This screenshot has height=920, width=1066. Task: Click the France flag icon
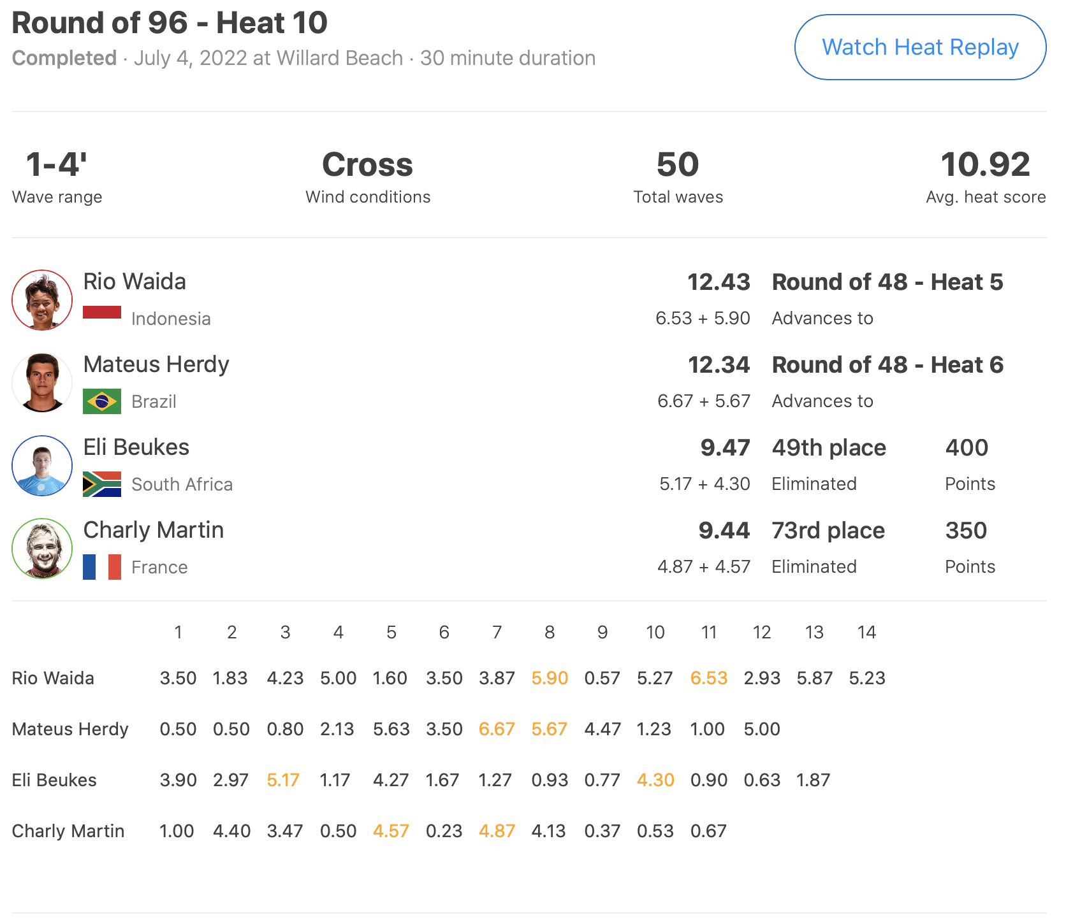click(102, 567)
